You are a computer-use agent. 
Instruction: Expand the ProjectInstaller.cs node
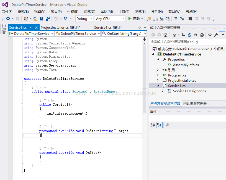(x=158, y=80)
